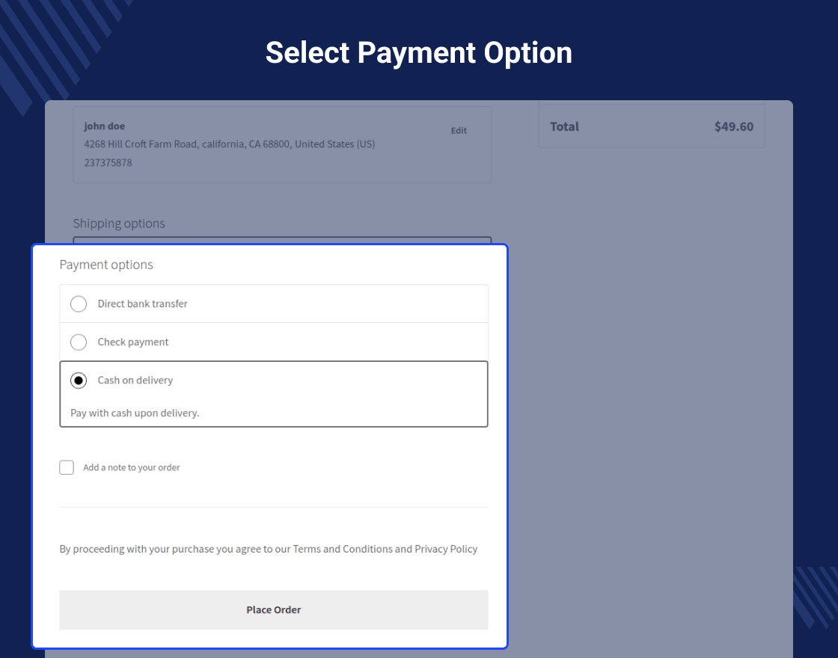Click the "Cash on delivery" label text

(x=135, y=381)
